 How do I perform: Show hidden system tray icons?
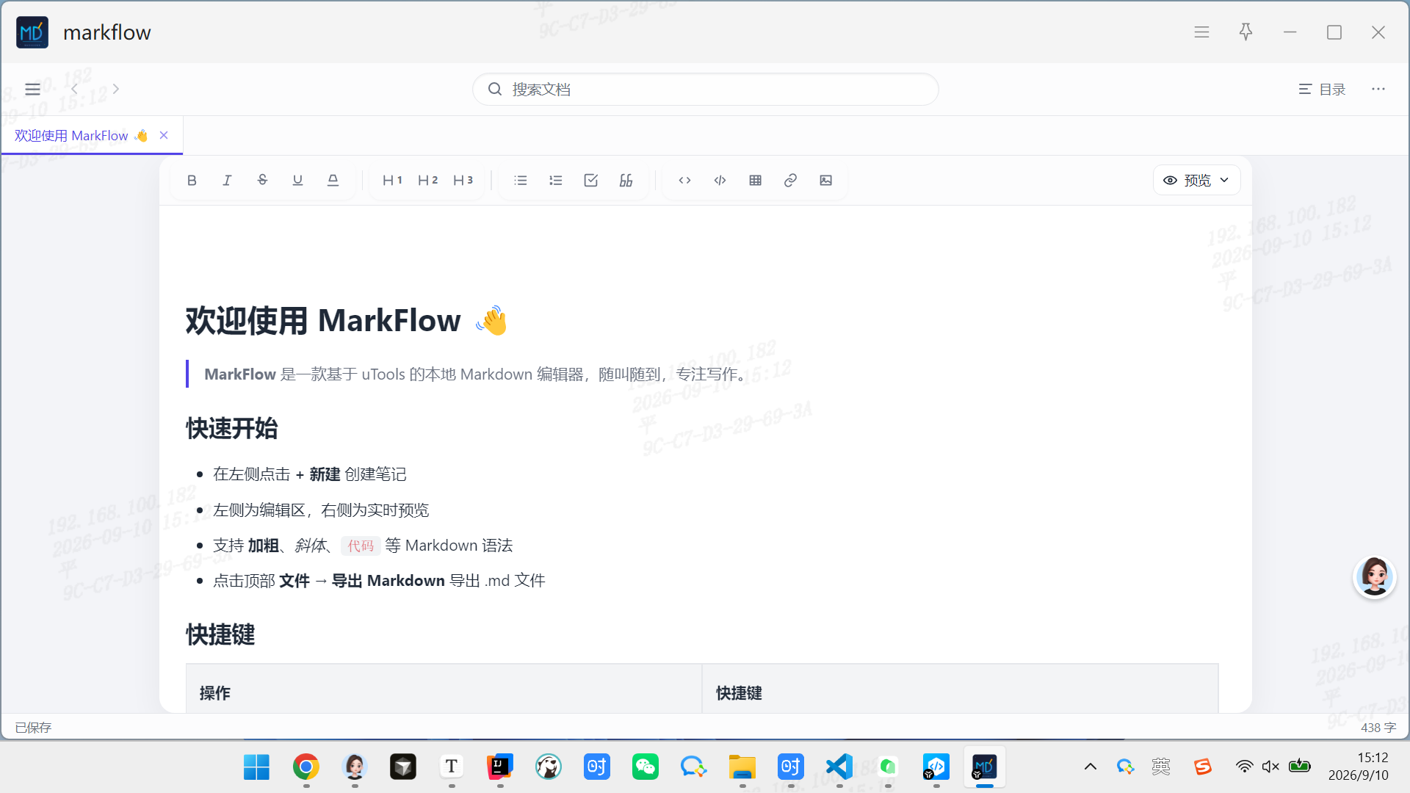1091,767
